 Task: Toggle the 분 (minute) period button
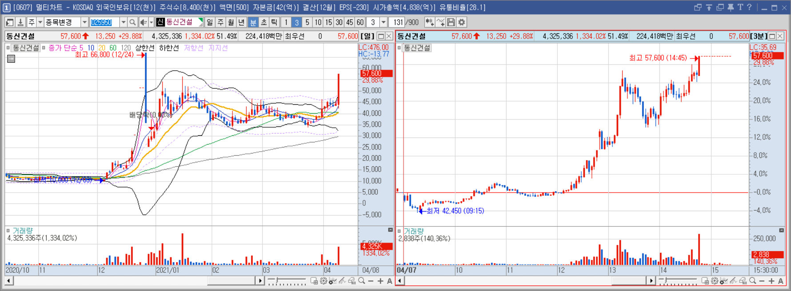tap(253, 22)
